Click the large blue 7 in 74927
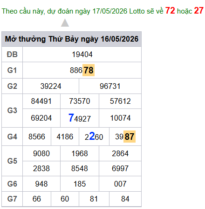205x209 pixels. [71, 117]
